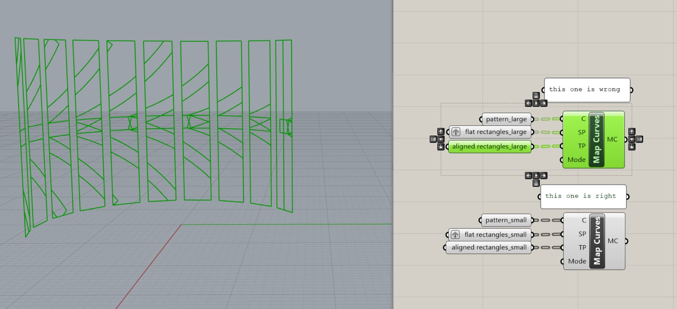Click output grip of pattern_large parameter

(x=532, y=119)
